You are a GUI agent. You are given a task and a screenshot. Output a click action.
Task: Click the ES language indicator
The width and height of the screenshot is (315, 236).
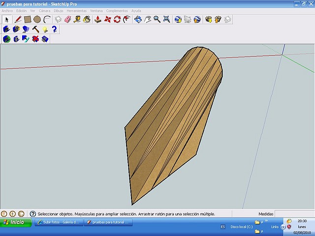[x=222, y=227]
